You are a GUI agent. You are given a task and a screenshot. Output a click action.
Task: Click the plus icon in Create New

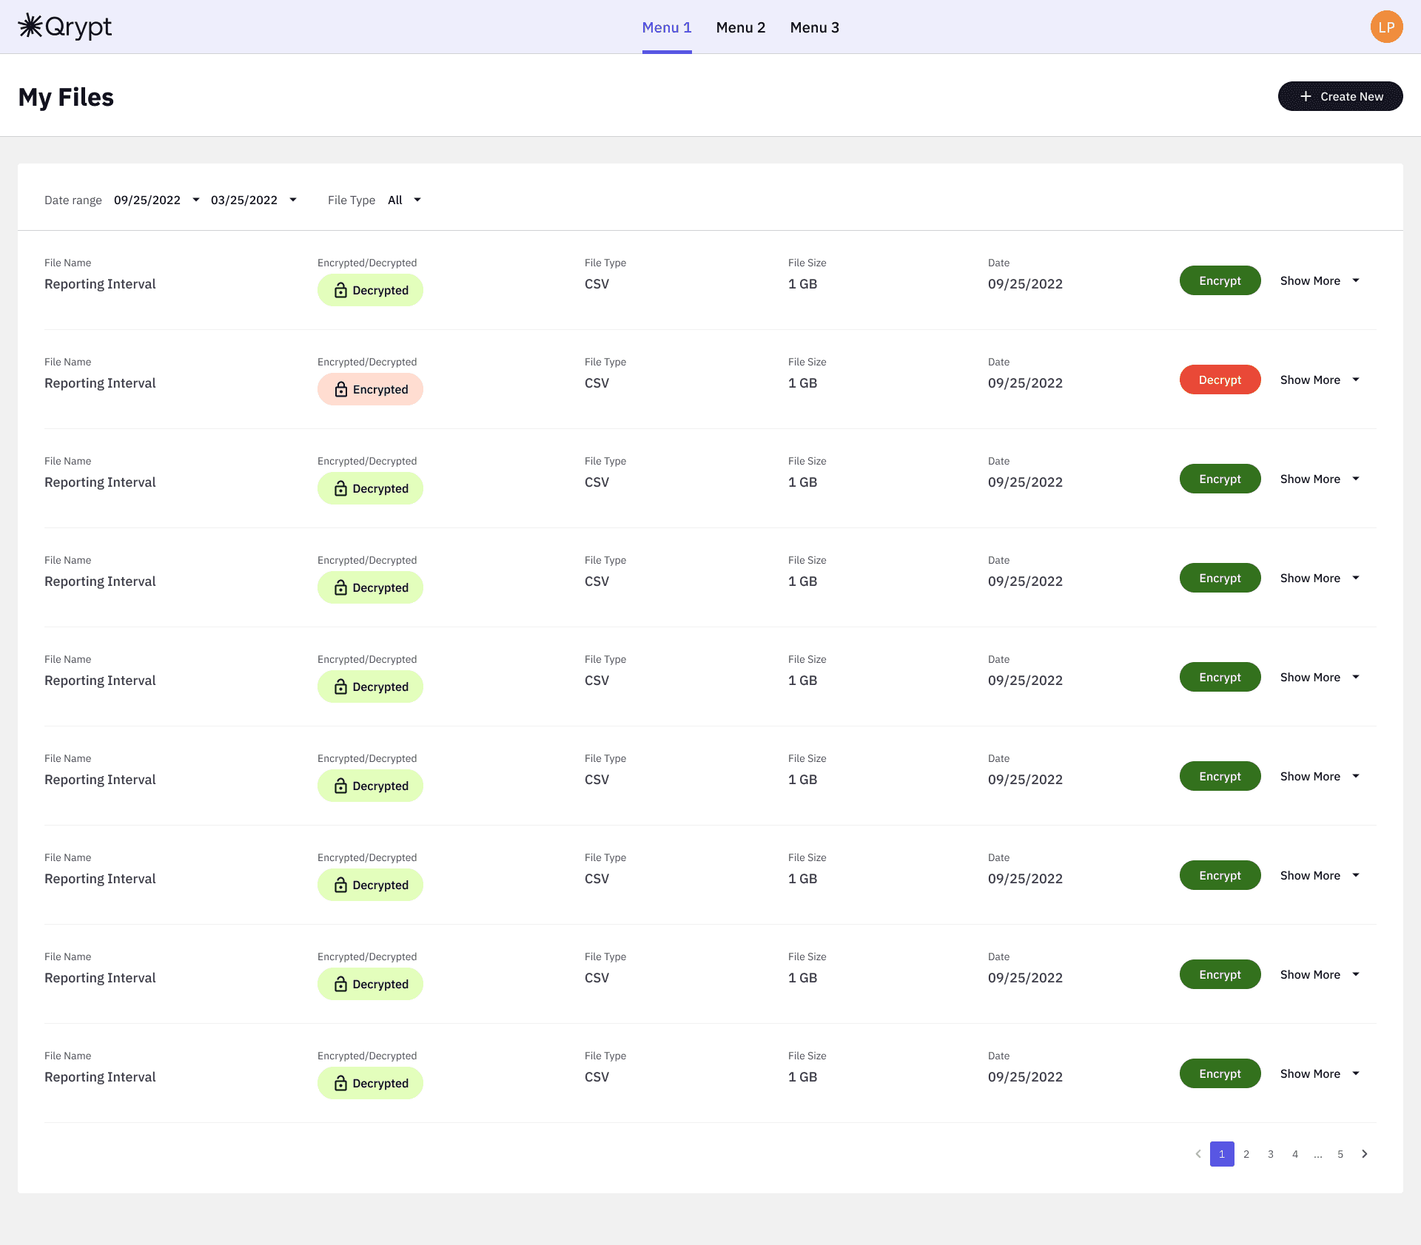(x=1306, y=96)
